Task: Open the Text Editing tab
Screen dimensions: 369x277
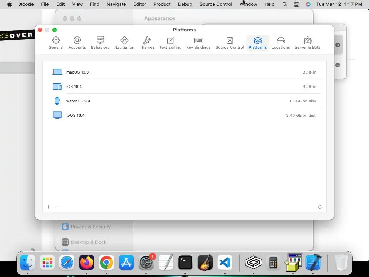Action: (170, 43)
